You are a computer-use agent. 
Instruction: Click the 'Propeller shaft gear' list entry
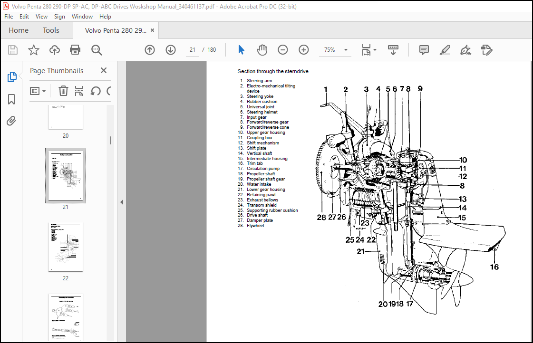coord(266,179)
